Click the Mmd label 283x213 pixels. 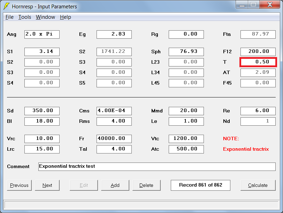click(x=157, y=111)
